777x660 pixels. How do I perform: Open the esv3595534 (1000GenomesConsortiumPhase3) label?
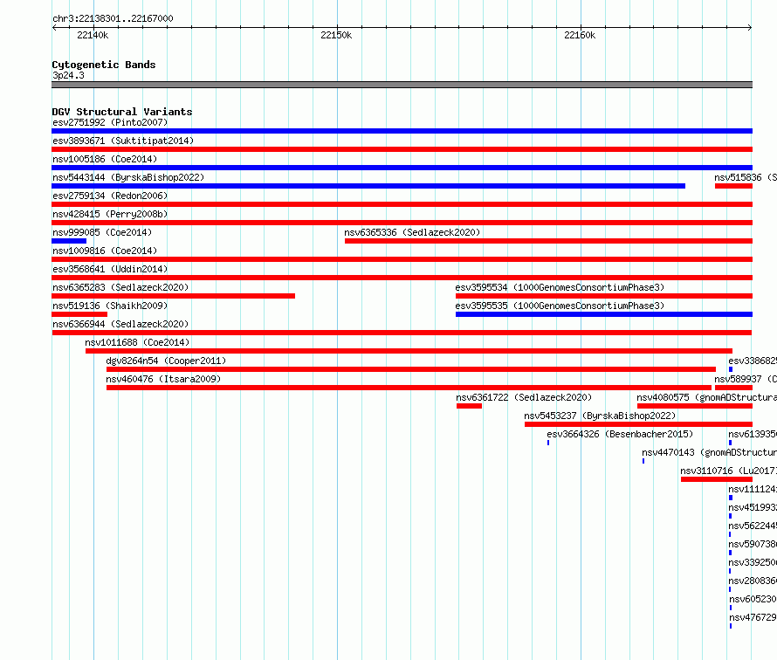pyautogui.click(x=560, y=287)
